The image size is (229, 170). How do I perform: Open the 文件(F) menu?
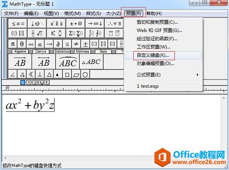pyautogui.click(x=11, y=14)
